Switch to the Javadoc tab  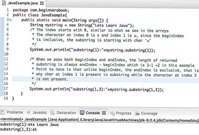pos(37,112)
